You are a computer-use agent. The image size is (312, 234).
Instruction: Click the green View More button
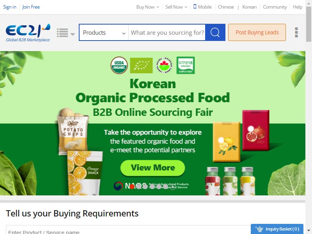152,168
